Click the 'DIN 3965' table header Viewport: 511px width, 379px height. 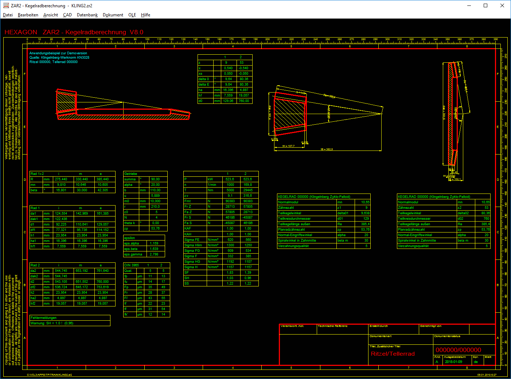[x=132, y=265]
